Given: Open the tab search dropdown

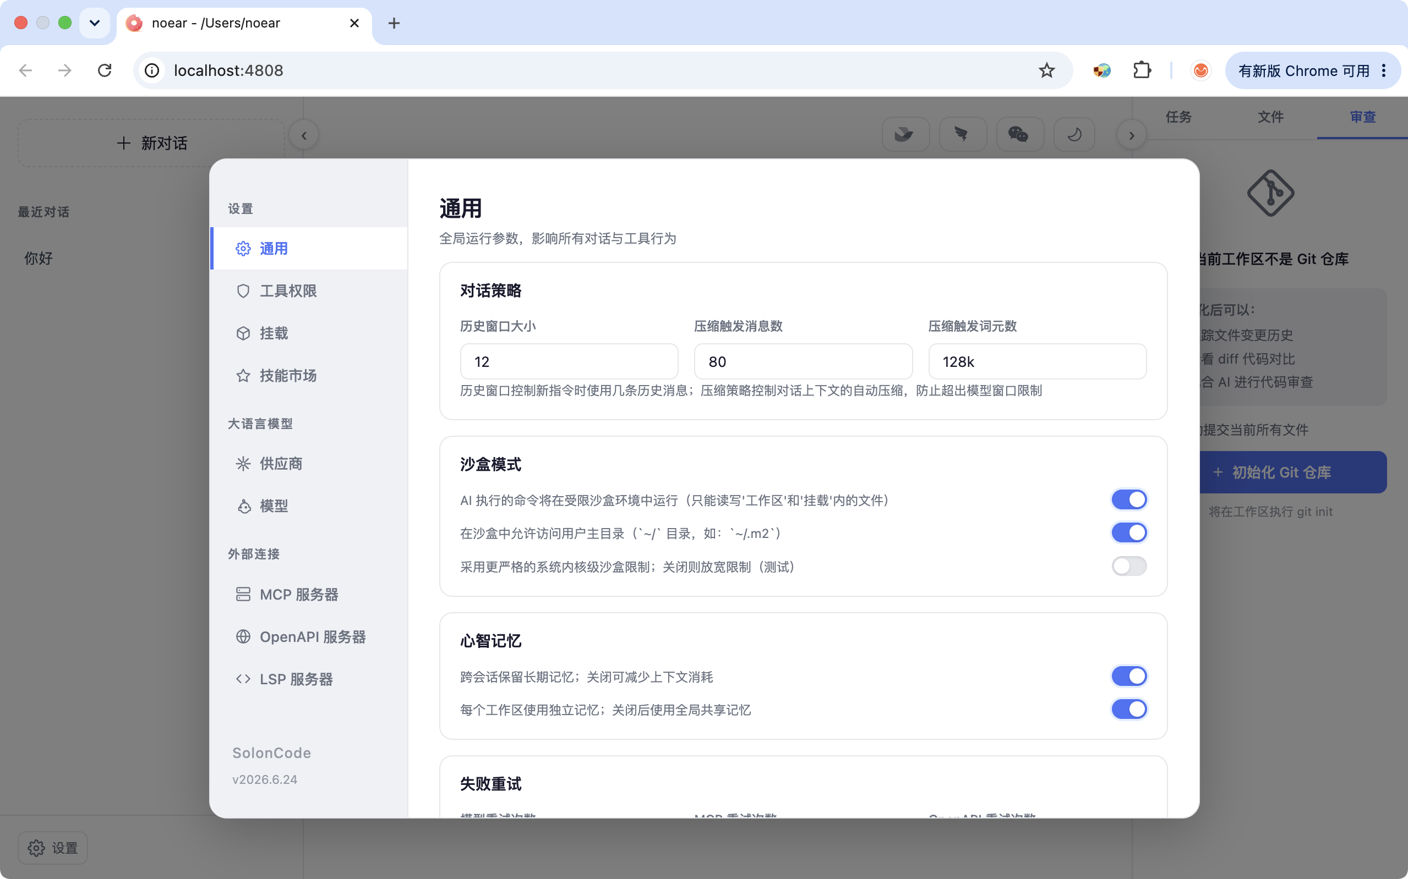Looking at the screenshot, I should coord(94,23).
